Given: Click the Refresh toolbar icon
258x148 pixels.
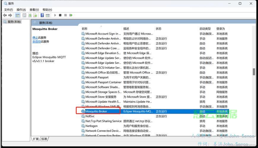Looking at the screenshot, I should (30, 15).
